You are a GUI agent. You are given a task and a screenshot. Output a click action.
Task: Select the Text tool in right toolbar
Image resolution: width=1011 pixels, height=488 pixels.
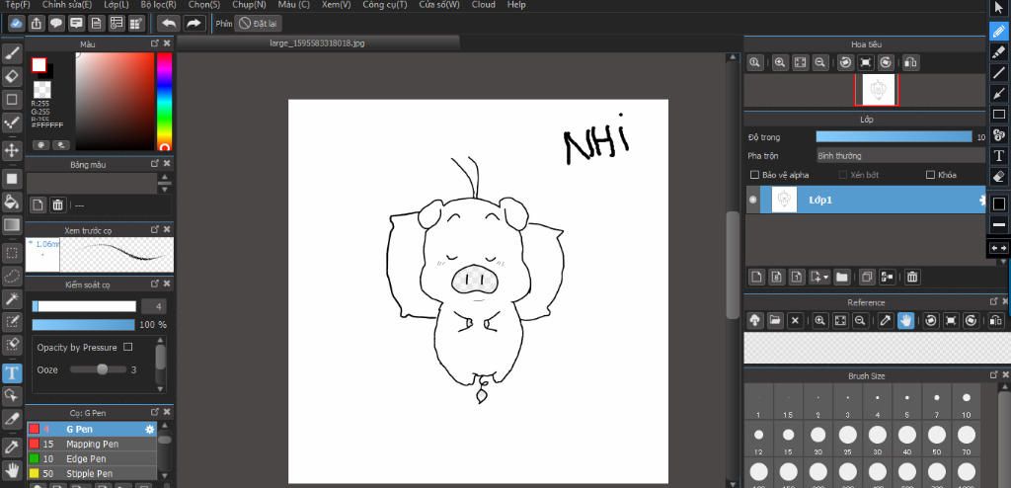point(999,155)
